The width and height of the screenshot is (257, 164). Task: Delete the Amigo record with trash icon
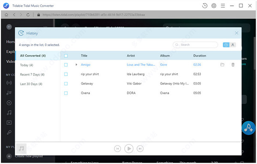233,64
